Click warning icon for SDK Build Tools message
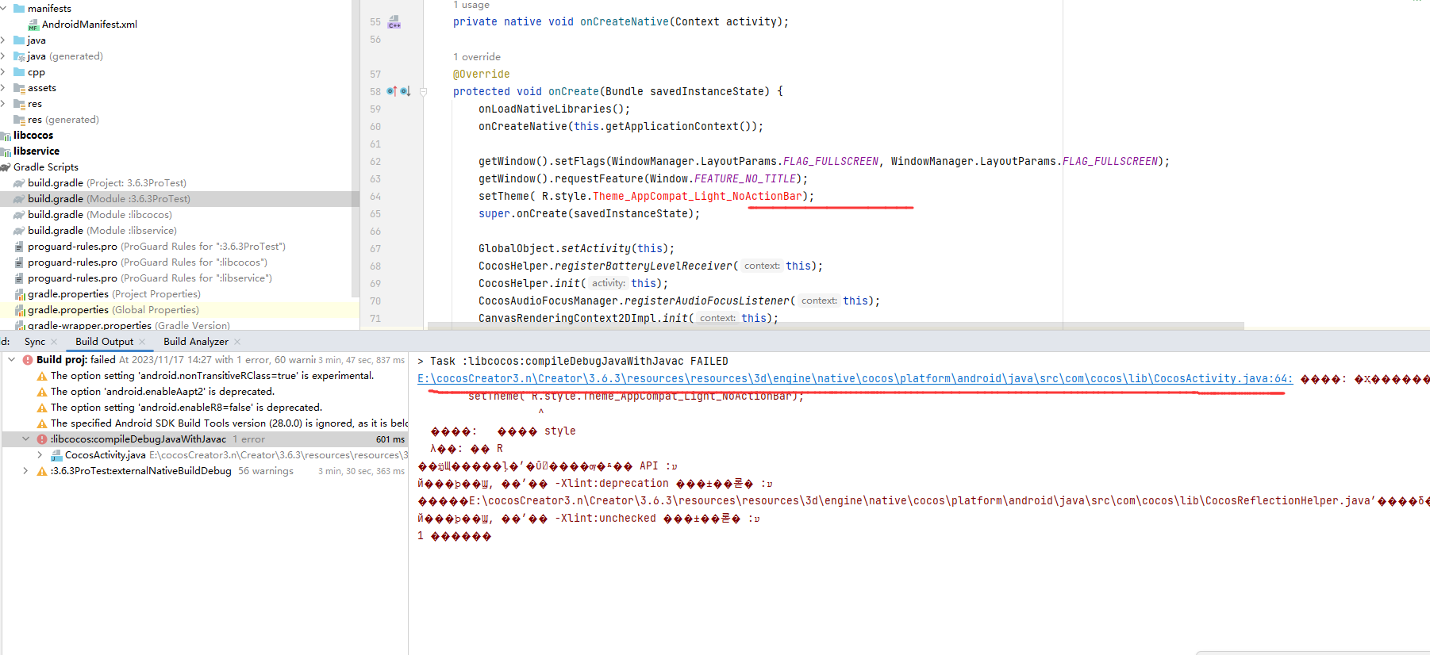 coord(42,423)
